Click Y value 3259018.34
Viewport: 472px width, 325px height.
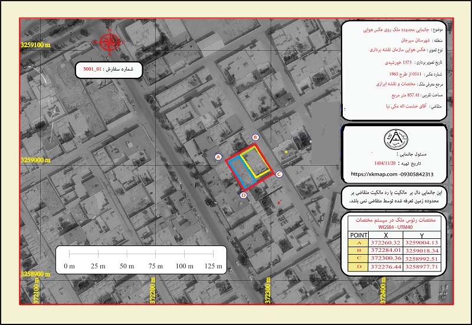coord(421,251)
